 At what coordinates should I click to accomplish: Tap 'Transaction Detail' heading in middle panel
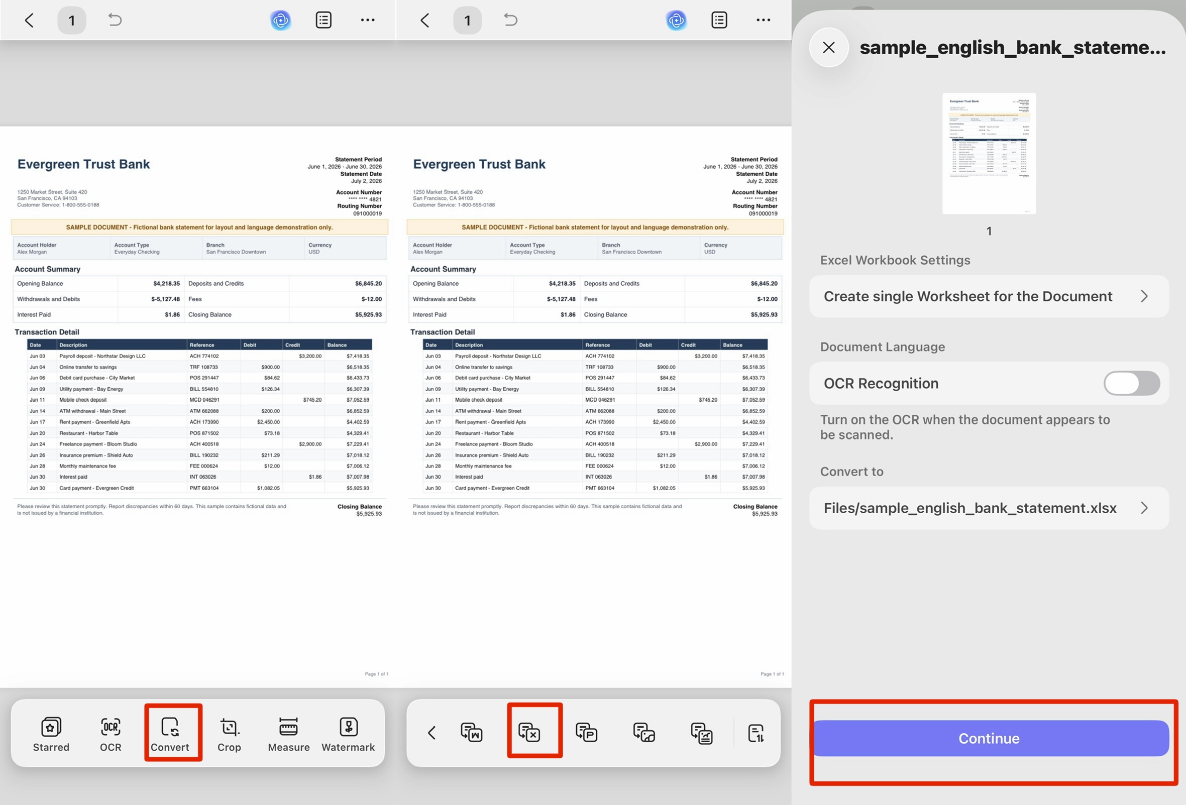coord(443,332)
